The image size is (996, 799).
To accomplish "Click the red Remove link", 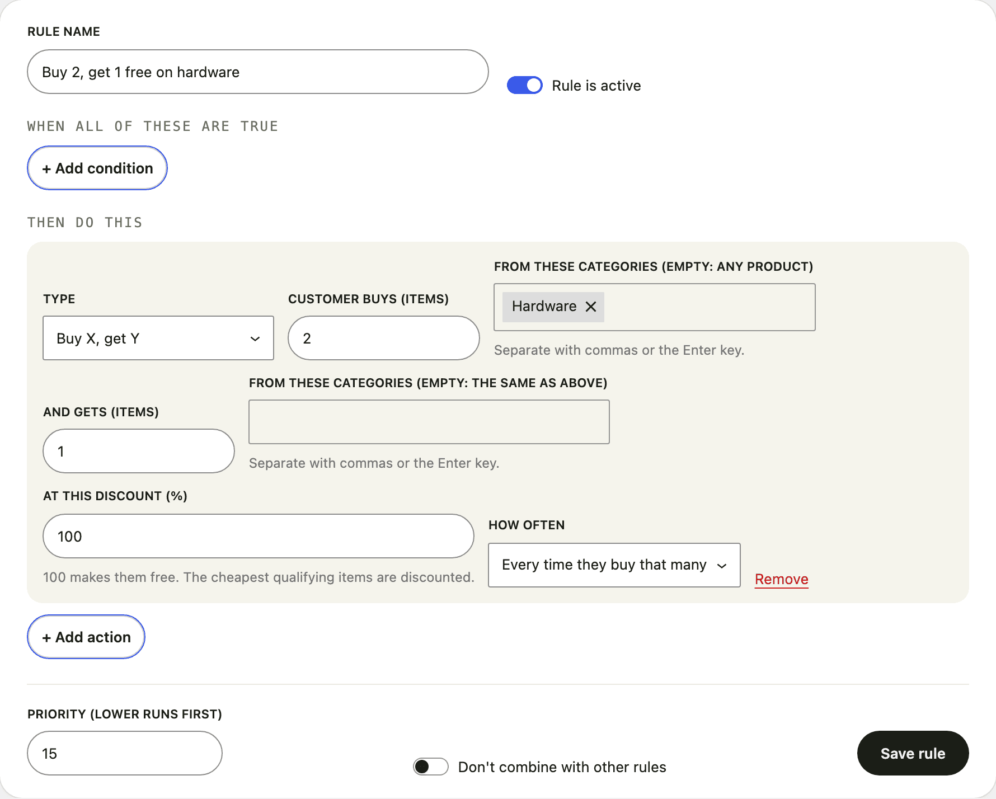I will tap(781, 579).
